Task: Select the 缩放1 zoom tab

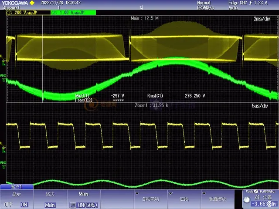Action: click(x=17, y=187)
